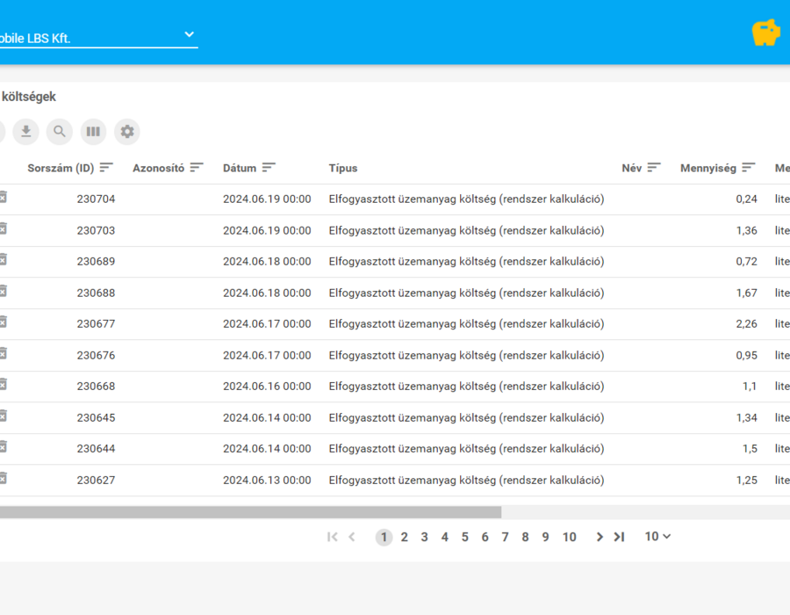Go to page 5

coord(464,538)
